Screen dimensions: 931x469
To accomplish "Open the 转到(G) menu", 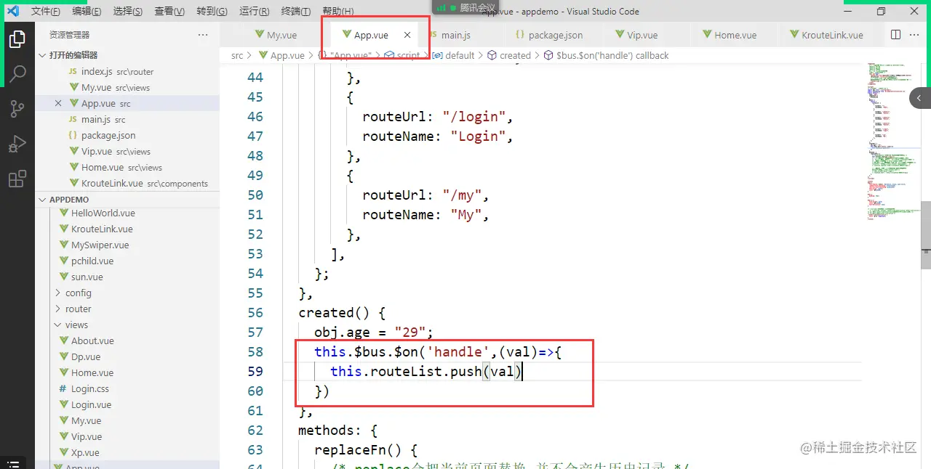I will click(x=212, y=12).
